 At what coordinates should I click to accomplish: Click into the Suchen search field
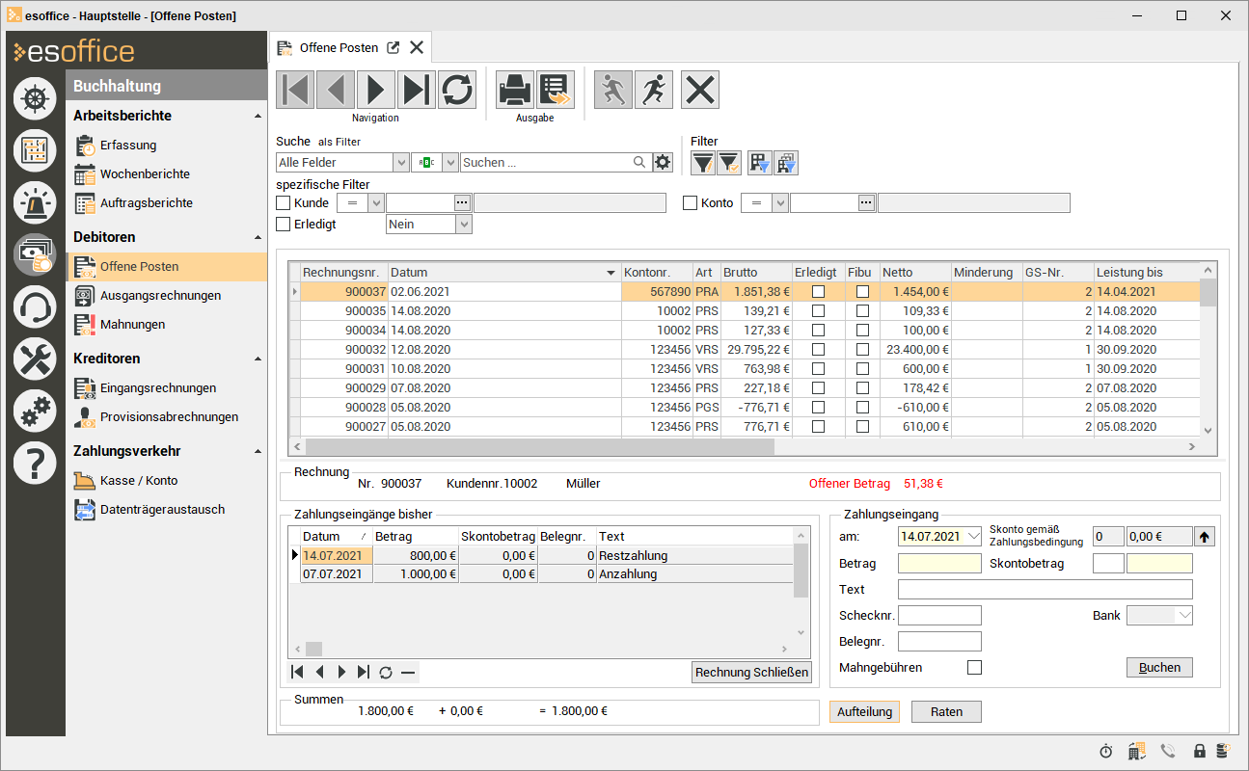pyautogui.click(x=546, y=163)
